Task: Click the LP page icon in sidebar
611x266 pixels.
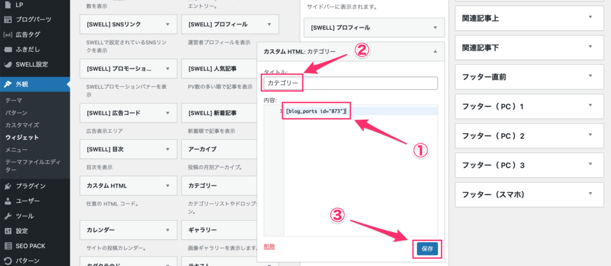Action: 8,5
